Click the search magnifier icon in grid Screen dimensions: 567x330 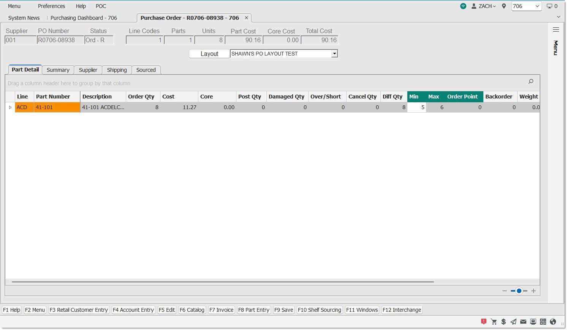(531, 81)
